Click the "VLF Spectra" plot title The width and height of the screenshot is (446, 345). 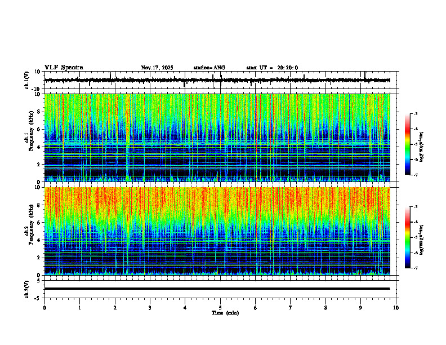pyautogui.click(x=64, y=68)
